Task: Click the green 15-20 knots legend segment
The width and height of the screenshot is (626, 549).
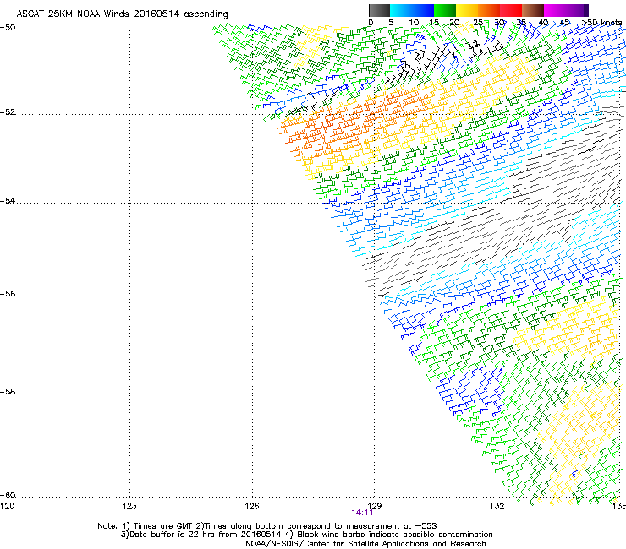Action: (445, 10)
